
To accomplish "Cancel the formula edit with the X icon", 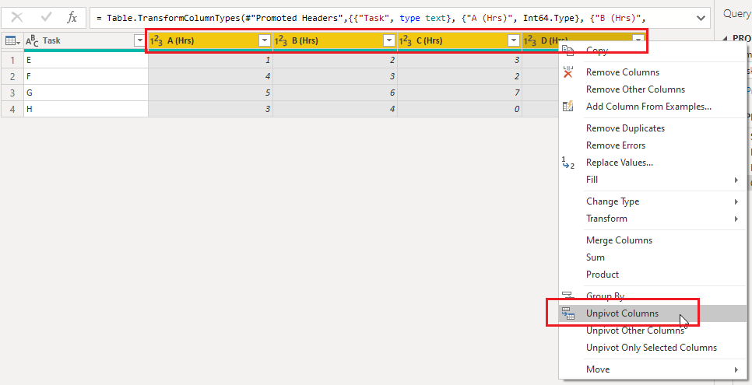I will (x=17, y=18).
